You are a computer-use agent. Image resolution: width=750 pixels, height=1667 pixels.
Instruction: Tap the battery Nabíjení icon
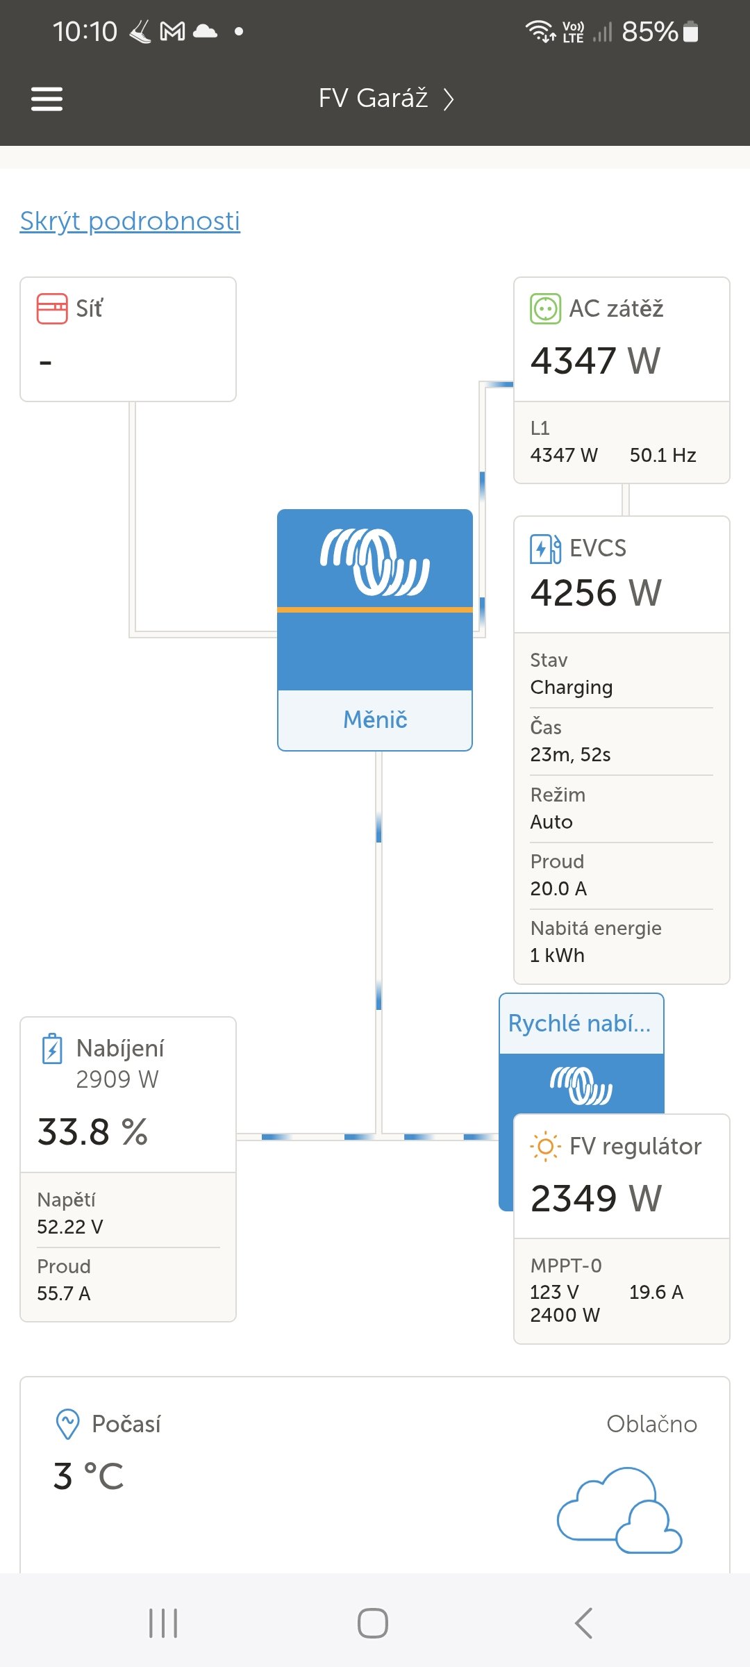tap(52, 1049)
